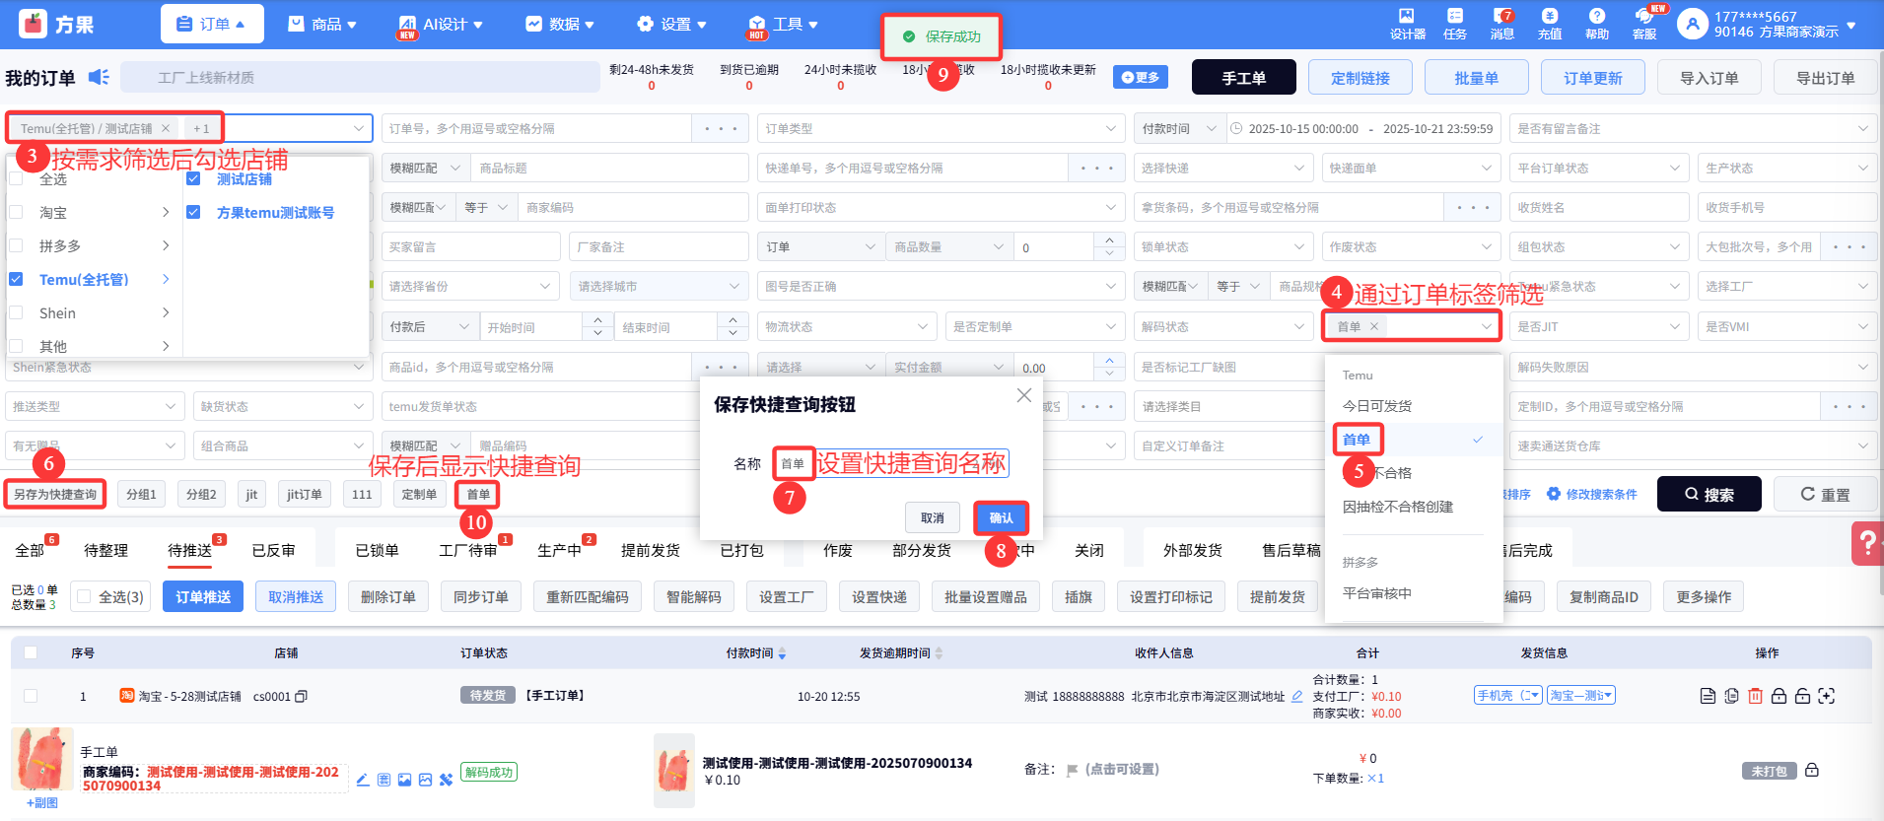Open the 是否JIT dropdown
1884x821 pixels.
click(1598, 326)
